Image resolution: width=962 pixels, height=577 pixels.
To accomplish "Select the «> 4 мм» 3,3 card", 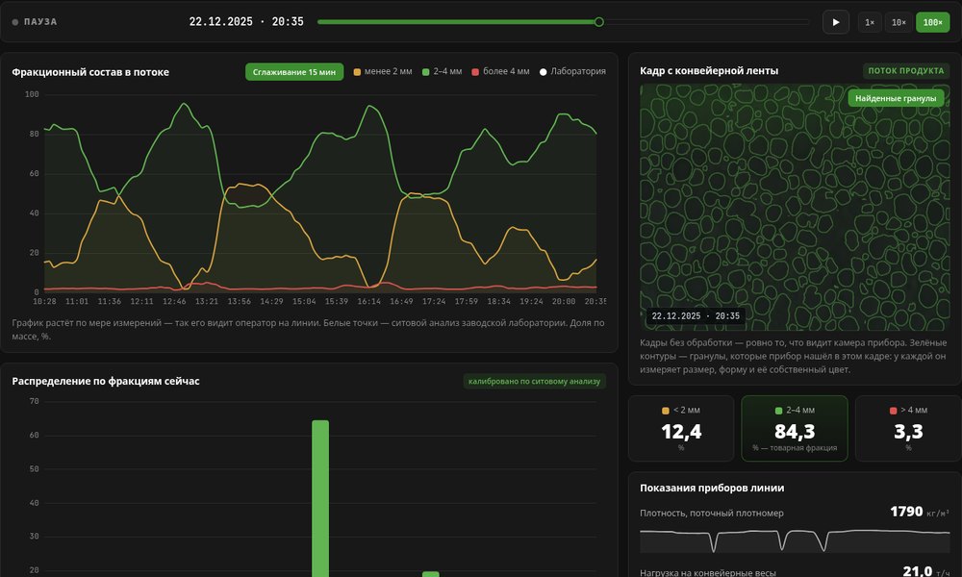I will click(908, 428).
